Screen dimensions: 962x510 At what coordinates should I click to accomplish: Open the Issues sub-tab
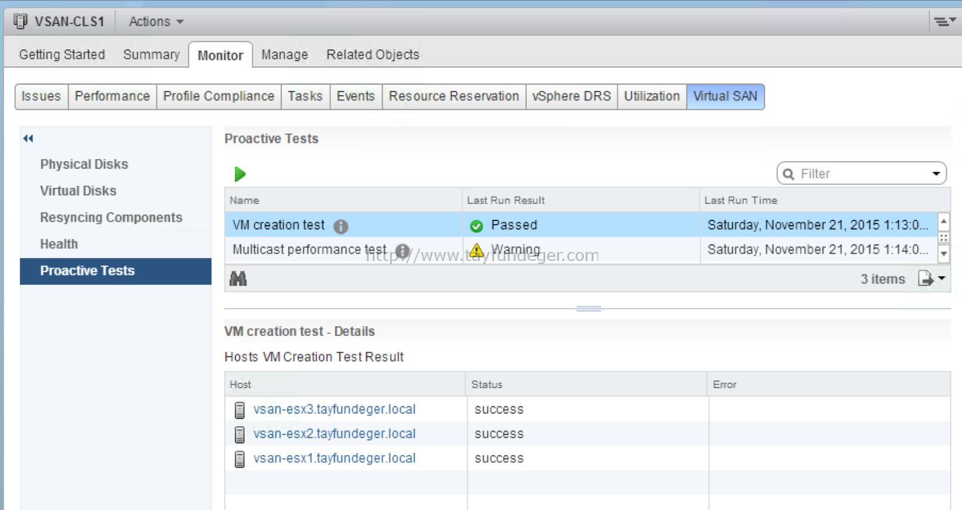[41, 96]
